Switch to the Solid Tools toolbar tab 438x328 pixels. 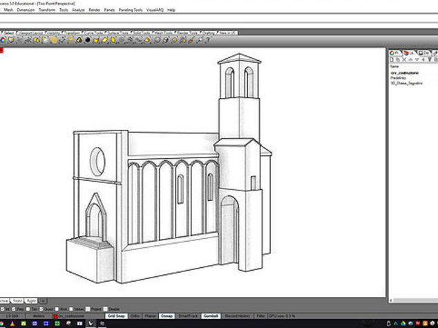[x=142, y=32]
